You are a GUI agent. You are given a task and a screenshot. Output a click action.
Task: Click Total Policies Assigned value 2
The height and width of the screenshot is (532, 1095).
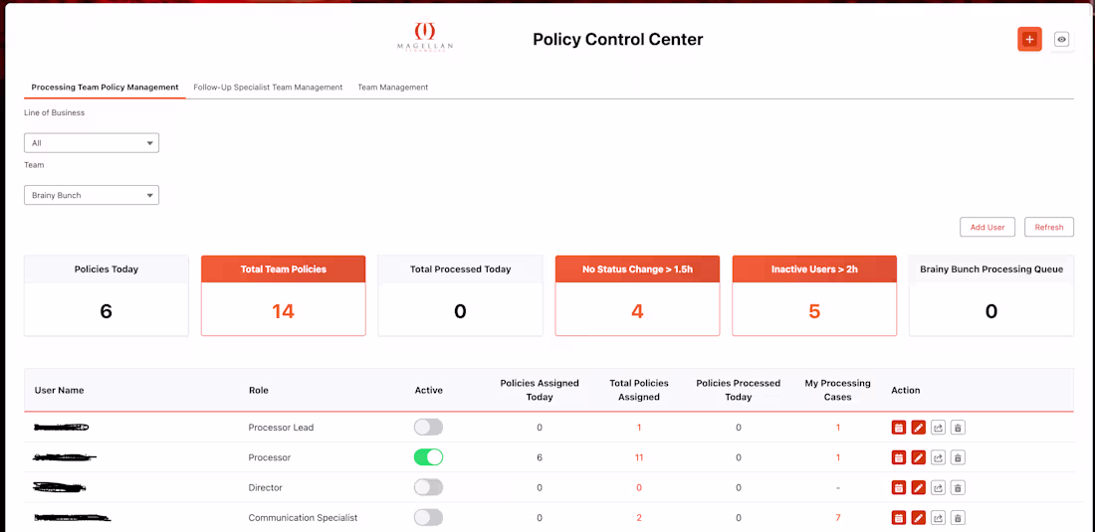pos(639,518)
